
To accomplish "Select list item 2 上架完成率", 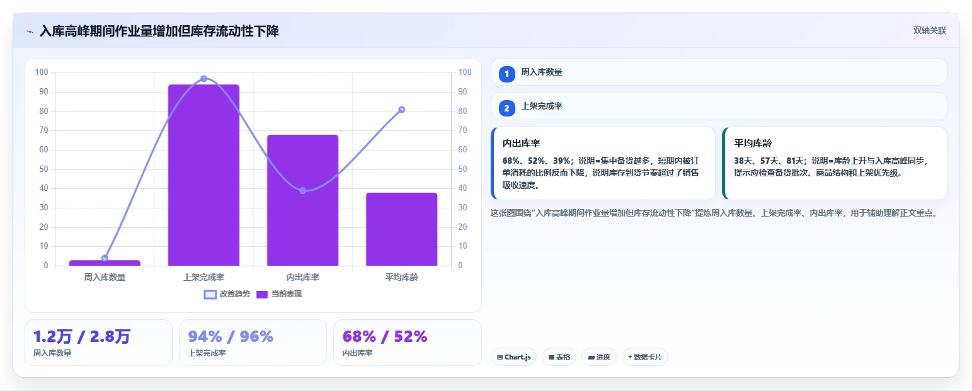I will tap(718, 106).
